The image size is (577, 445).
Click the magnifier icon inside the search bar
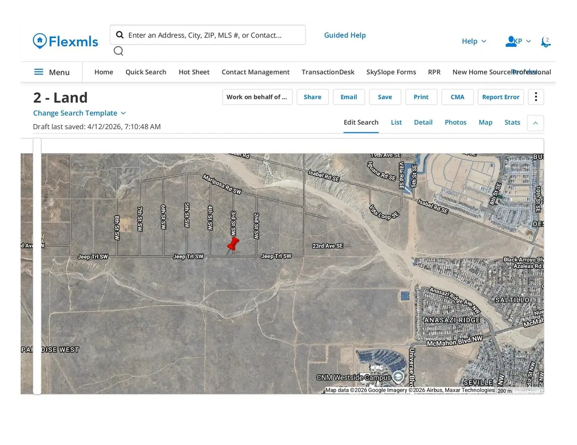[x=120, y=35]
